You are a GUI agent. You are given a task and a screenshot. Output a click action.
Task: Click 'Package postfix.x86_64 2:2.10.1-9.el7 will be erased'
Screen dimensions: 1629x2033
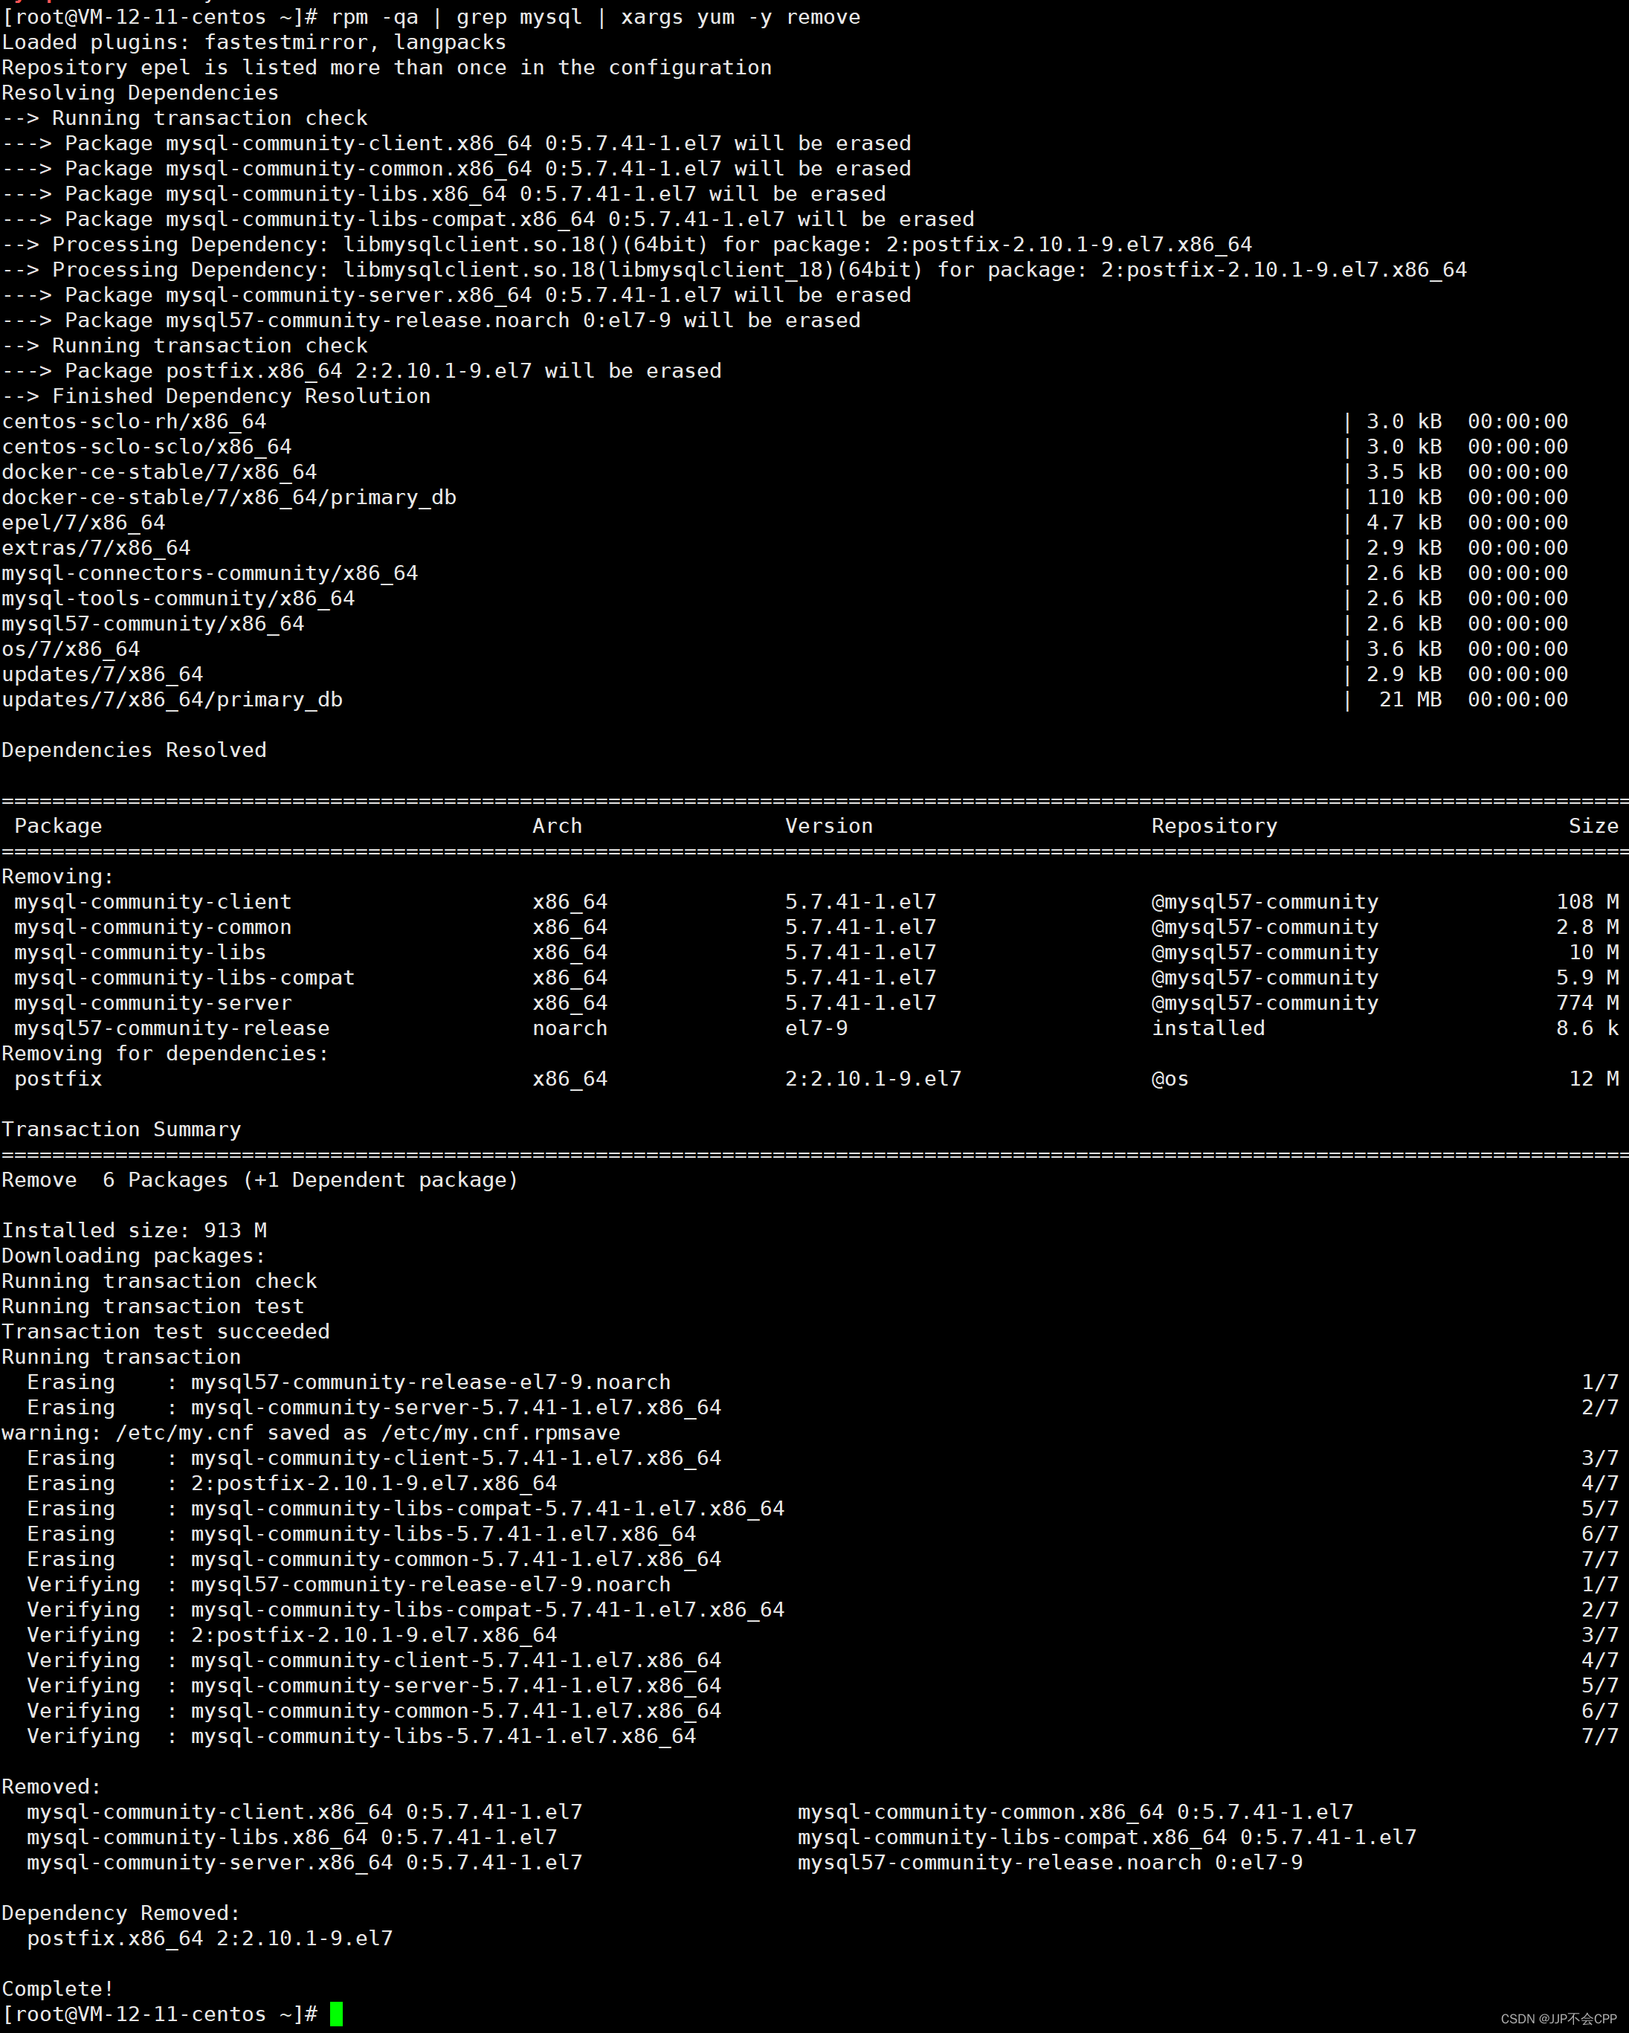click(362, 372)
